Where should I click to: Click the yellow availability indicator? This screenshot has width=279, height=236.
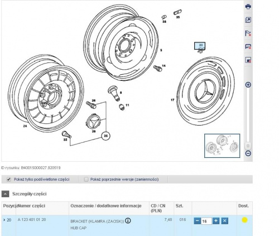point(244,220)
